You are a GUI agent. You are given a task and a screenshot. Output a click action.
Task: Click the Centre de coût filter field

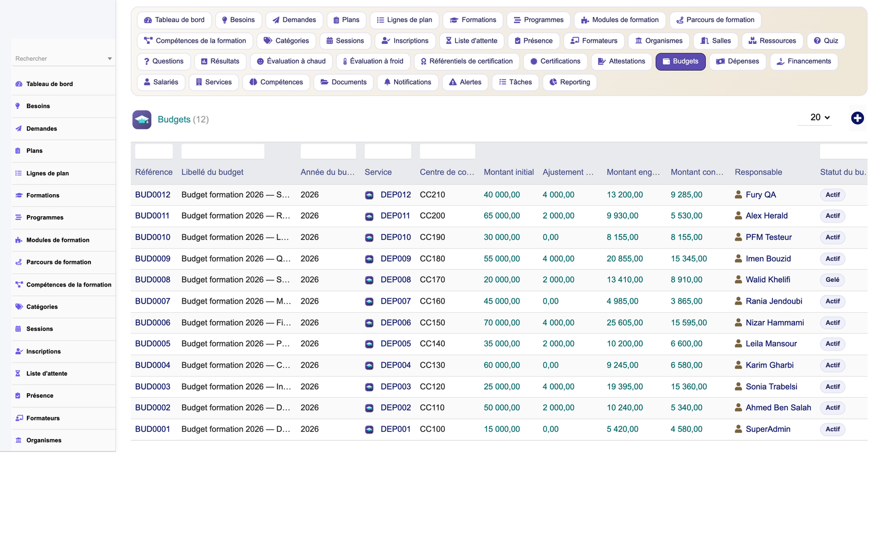tap(447, 151)
